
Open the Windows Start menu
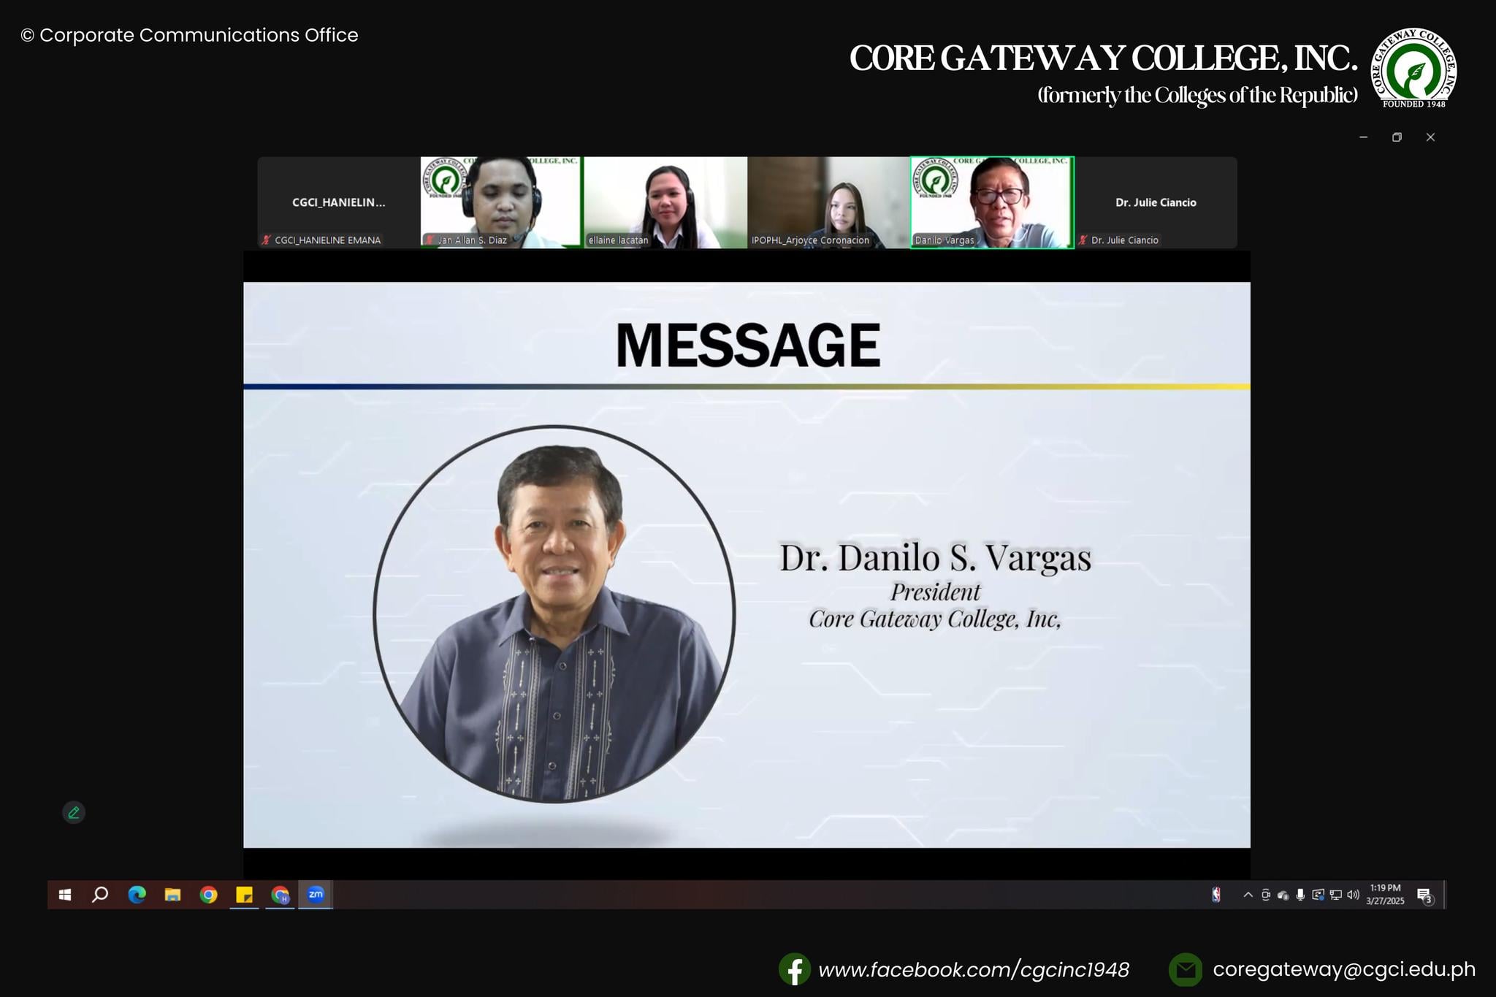point(66,895)
